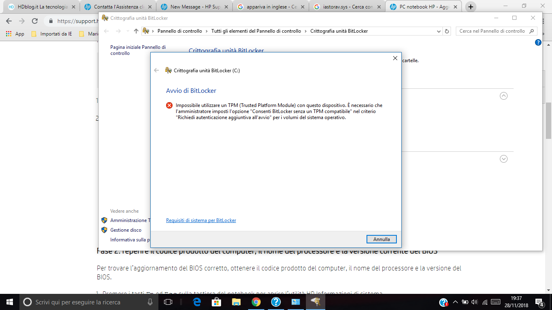Image resolution: width=552 pixels, height=310 pixels.
Task: Click the blue Help question-mark icon in Control Panel
Action: pyautogui.click(x=538, y=43)
